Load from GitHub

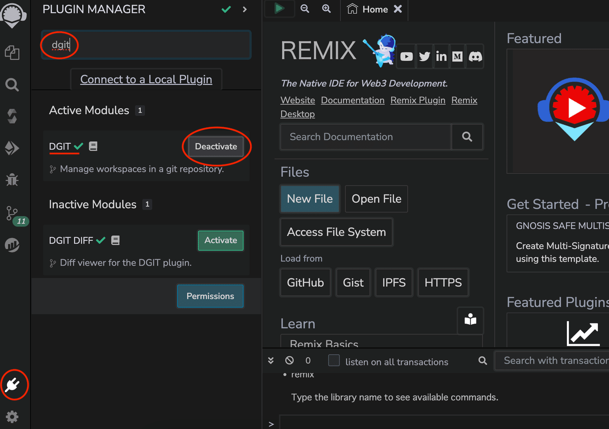point(306,283)
